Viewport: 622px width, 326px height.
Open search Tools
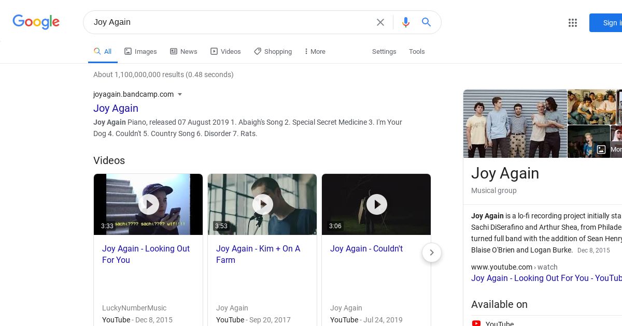417,52
